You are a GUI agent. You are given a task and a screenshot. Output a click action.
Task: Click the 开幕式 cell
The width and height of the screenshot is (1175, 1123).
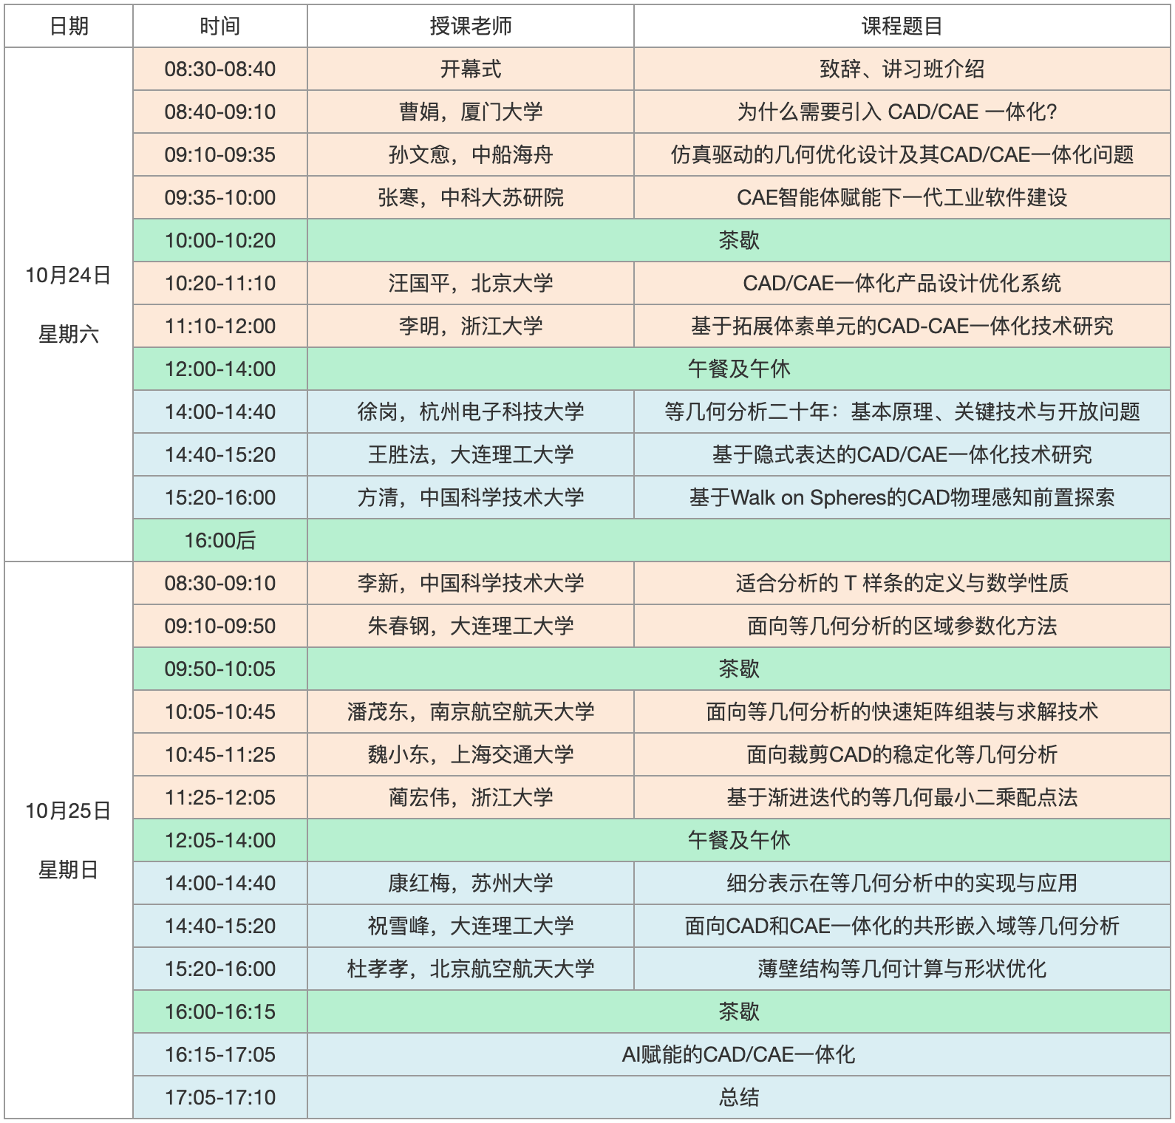tap(471, 69)
